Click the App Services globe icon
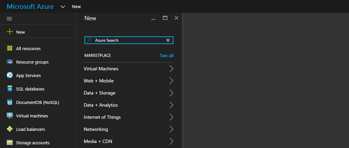 10,75
